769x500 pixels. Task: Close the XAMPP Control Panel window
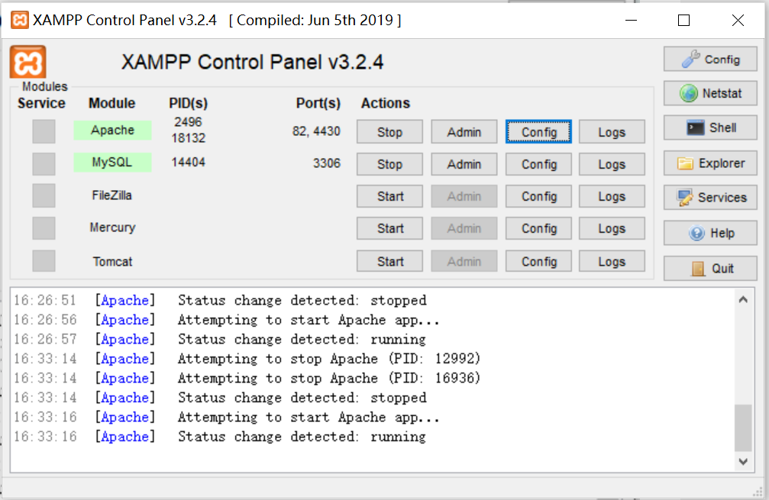click(738, 20)
